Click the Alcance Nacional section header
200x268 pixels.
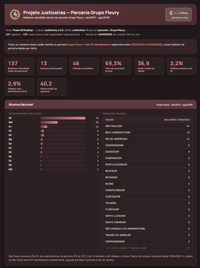pos(101,104)
